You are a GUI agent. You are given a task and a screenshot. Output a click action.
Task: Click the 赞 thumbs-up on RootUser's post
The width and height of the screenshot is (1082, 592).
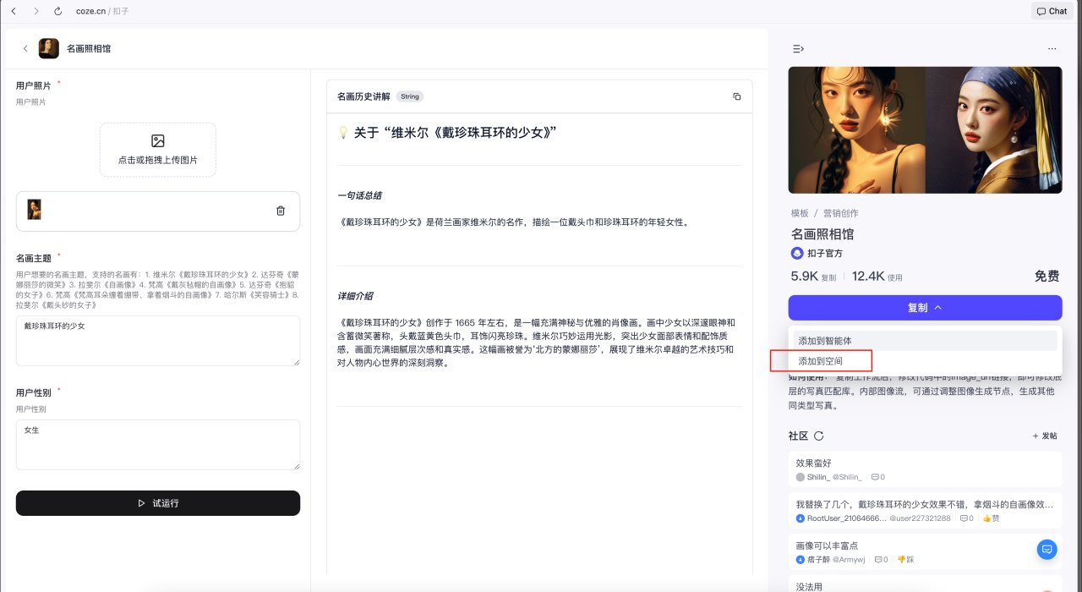991,518
